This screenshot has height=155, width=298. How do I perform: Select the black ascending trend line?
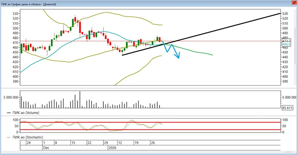[x=201, y=34]
